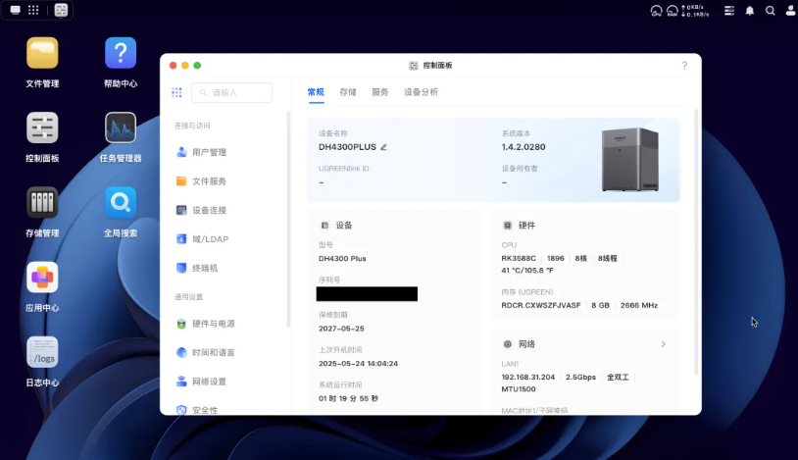Click the 文件服务 sidebar icon
This screenshot has height=460, width=798.
(181, 180)
